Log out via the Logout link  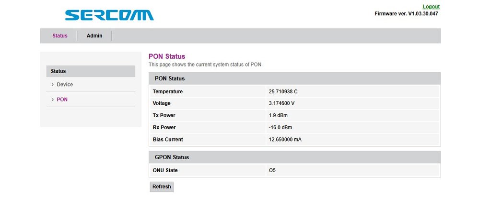[x=431, y=7]
